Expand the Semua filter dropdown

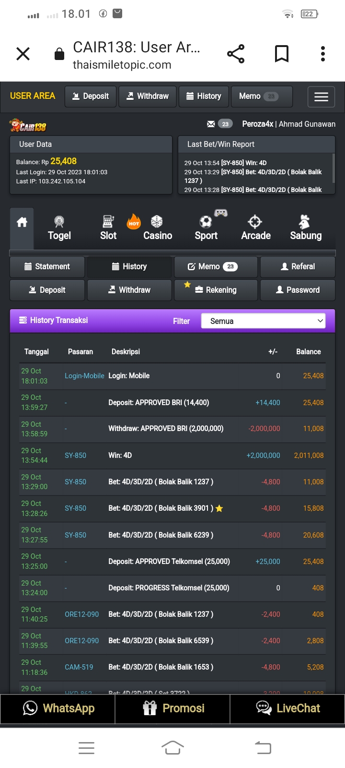tap(263, 321)
